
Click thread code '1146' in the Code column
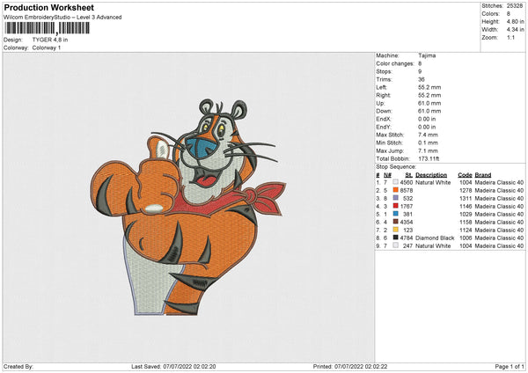pyautogui.click(x=466, y=206)
